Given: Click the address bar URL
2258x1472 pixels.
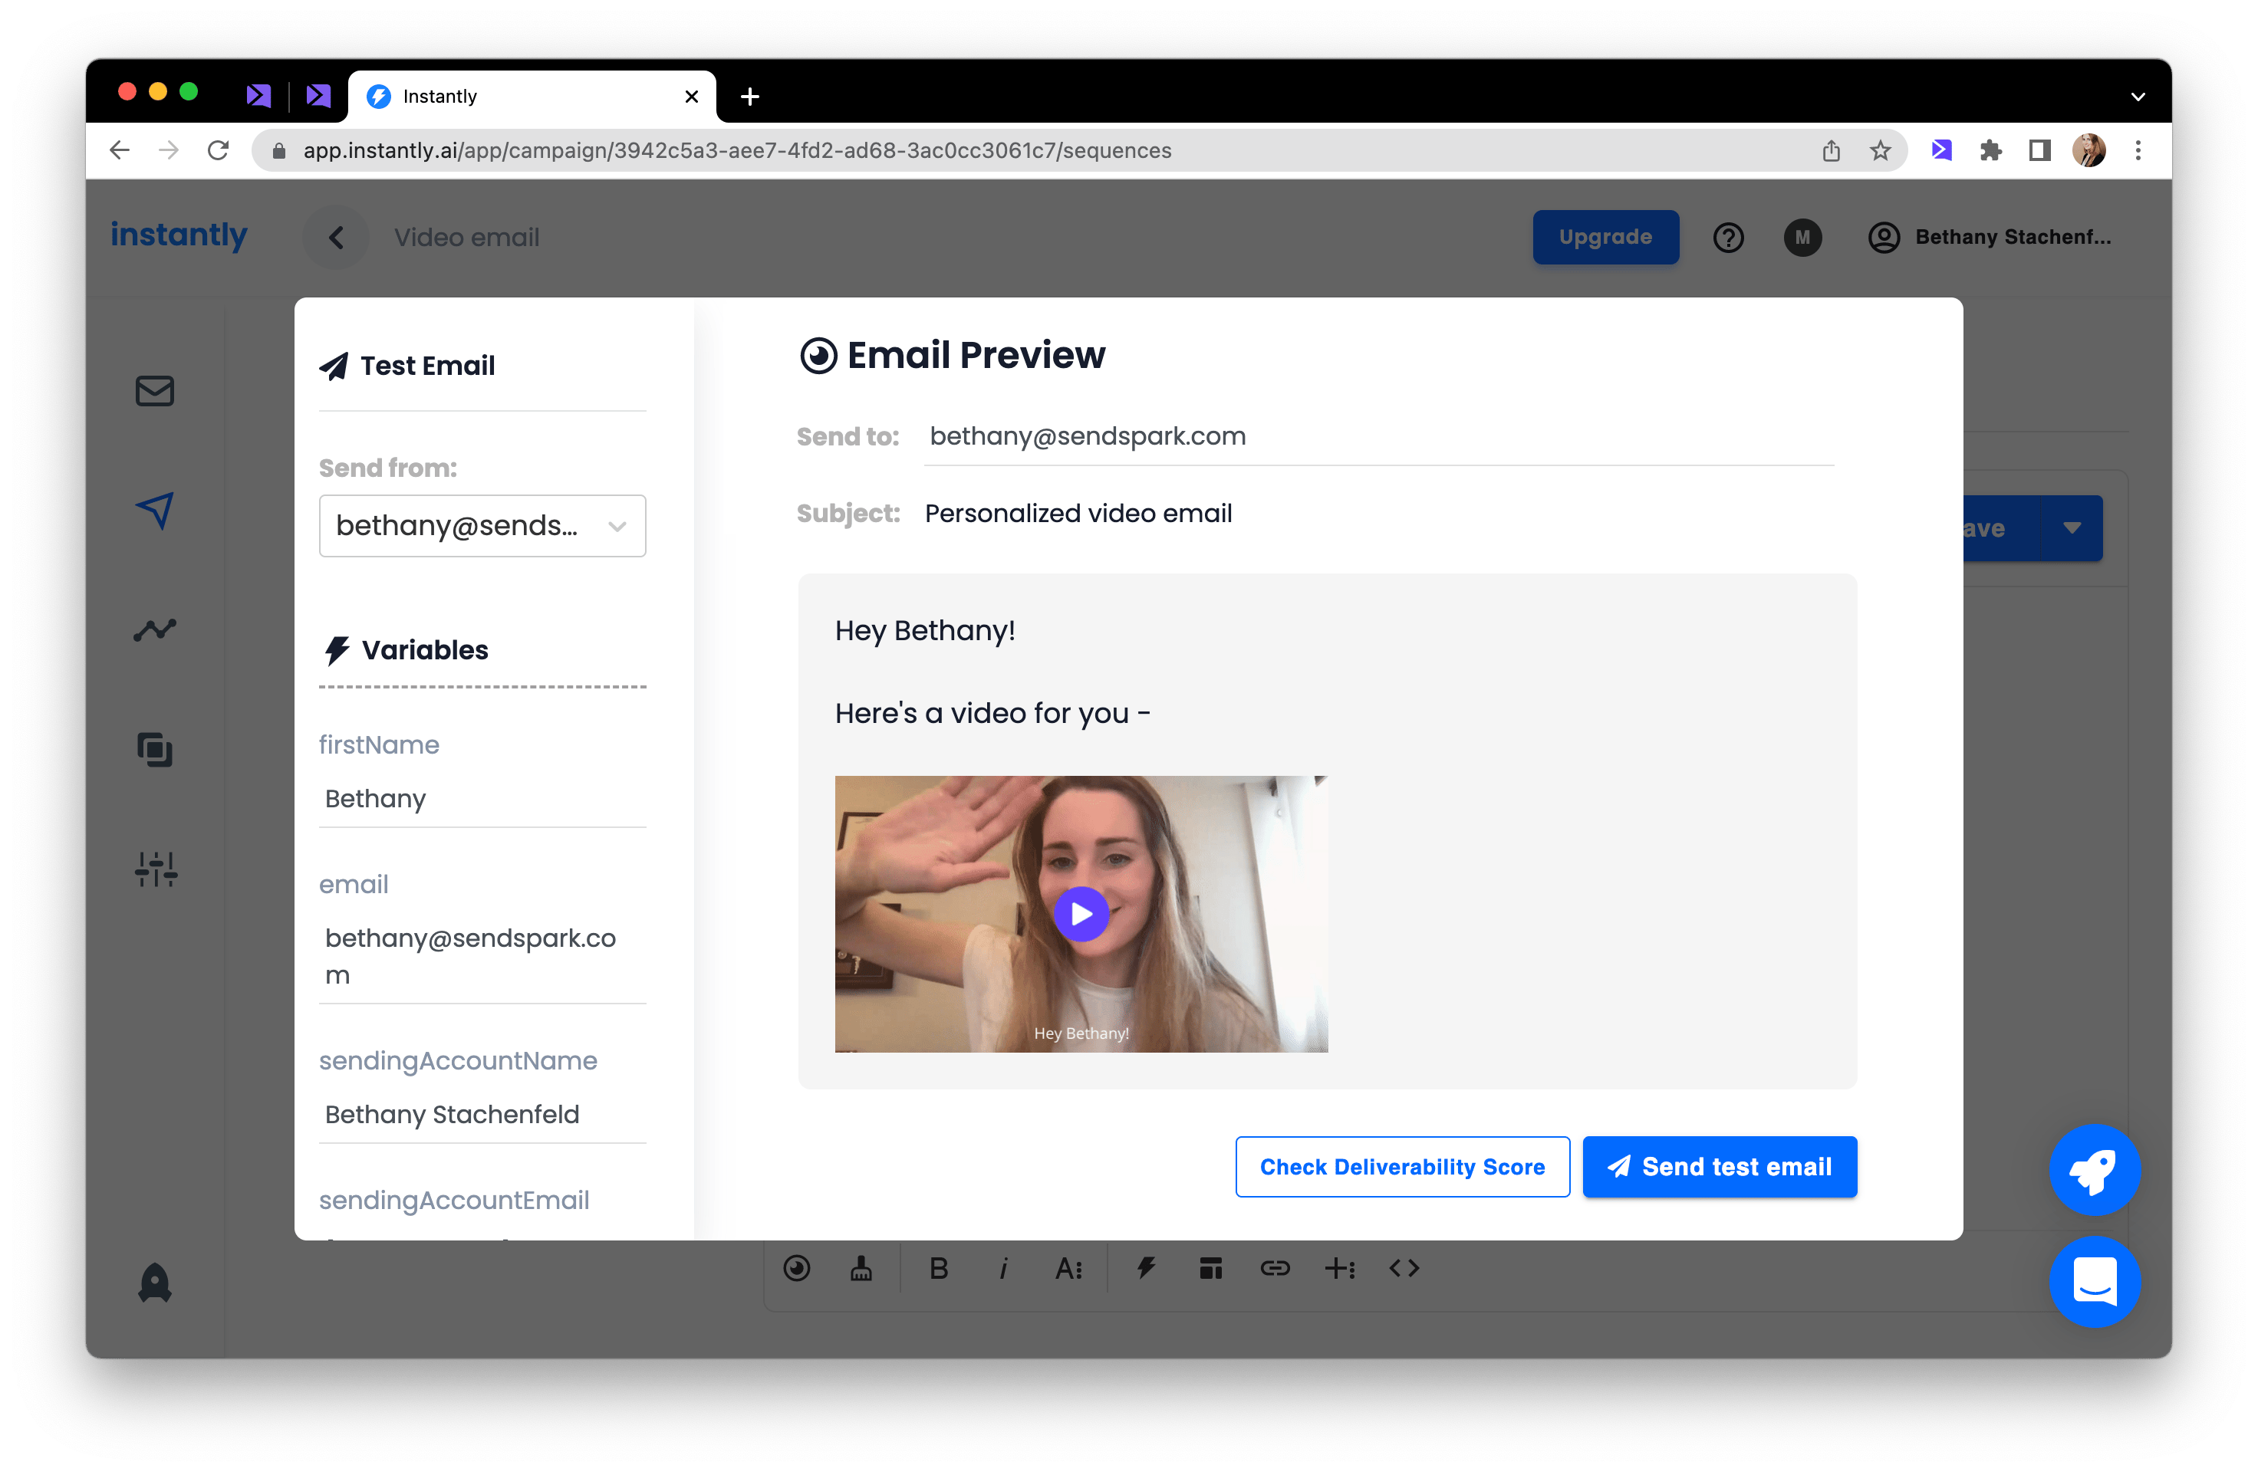Looking at the screenshot, I should click(736, 151).
